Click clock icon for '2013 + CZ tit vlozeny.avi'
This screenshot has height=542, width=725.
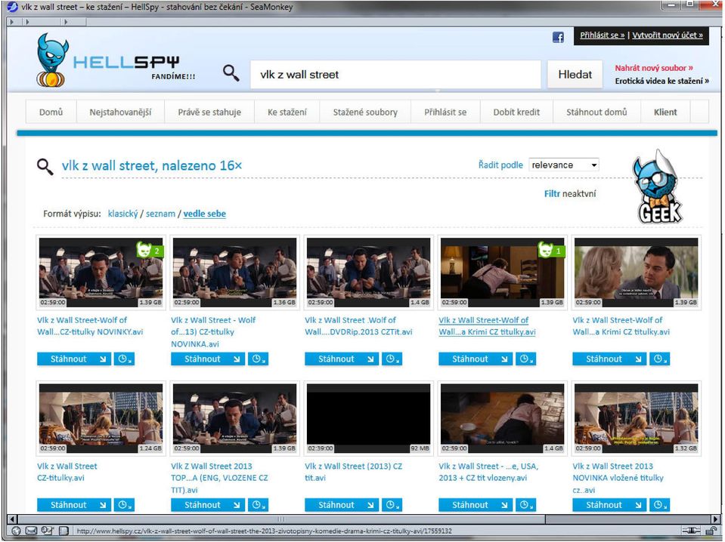(x=525, y=504)
